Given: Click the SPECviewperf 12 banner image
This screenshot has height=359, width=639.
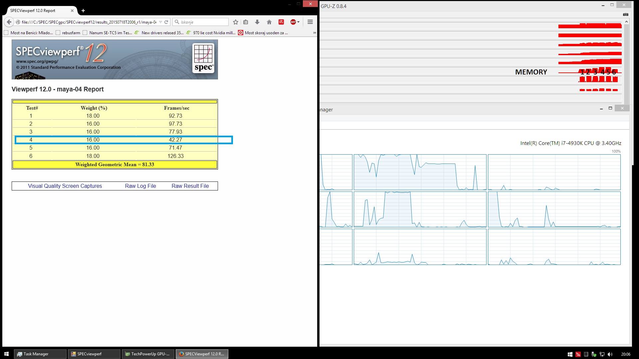Looking at the screenshot, I should [115, 60].
